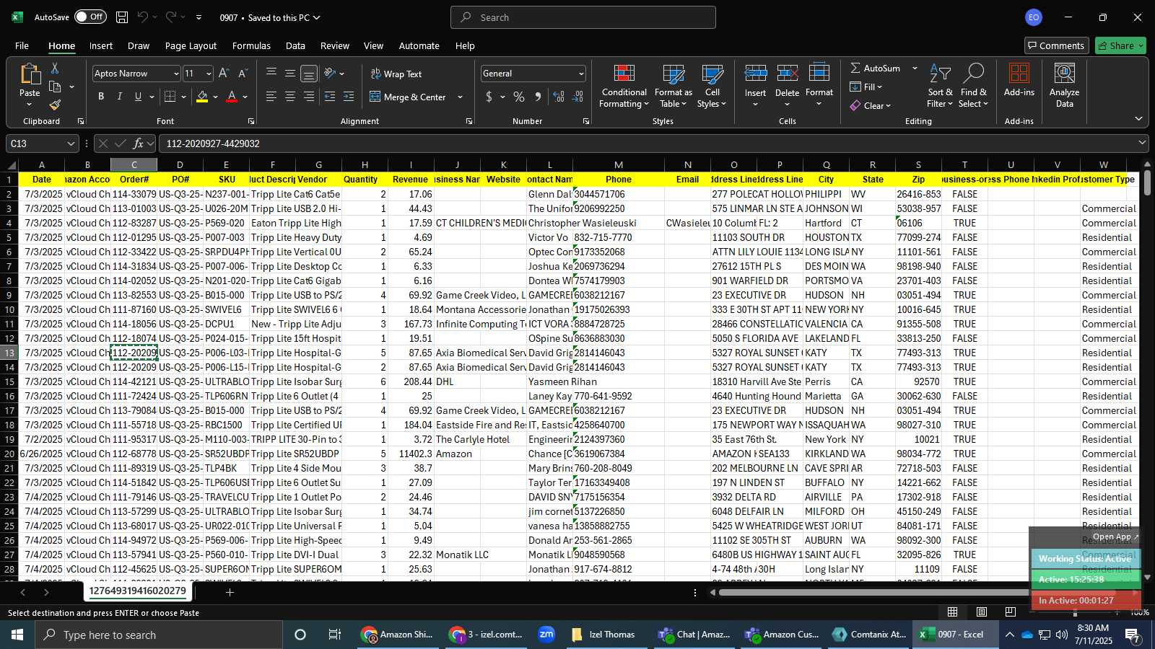Open Format as Table gallery

coord(674,87)
